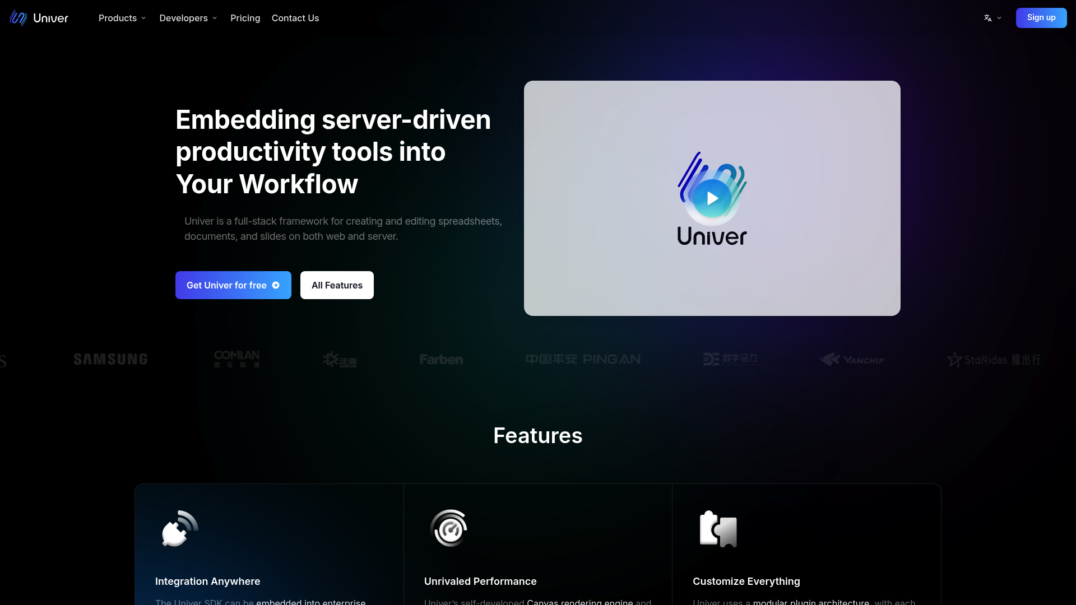Click the hero headline about productivity tools
Image resolution: width=1076 pixels, height=605 pixels.
(x=333, y=152)
